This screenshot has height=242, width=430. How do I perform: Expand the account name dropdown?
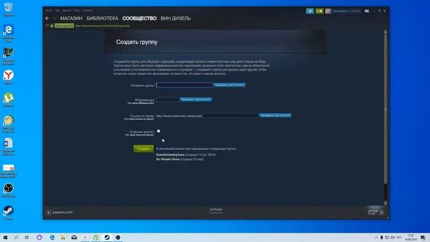(347, 11)
